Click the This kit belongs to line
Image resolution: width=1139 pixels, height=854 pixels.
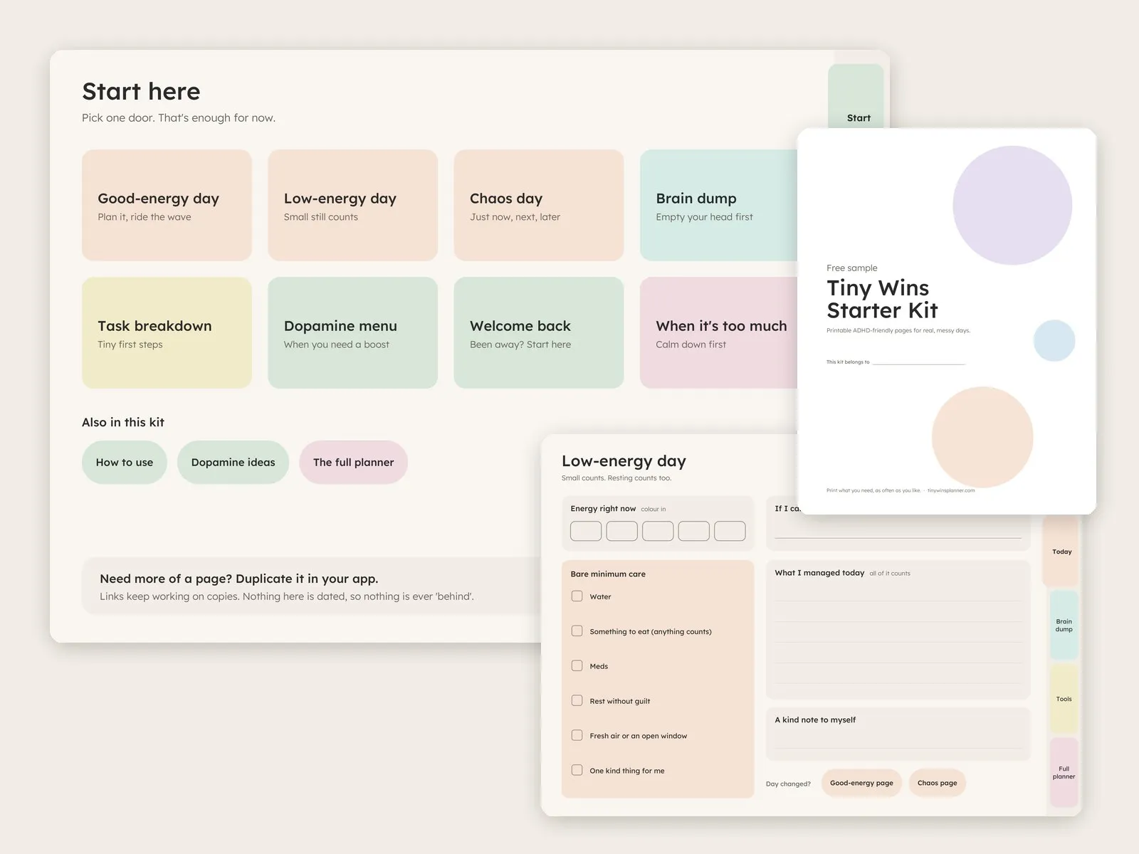pos(919,362)
